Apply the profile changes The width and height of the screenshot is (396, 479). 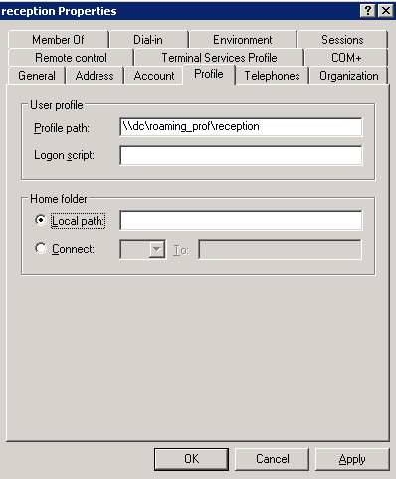[352, 459]
